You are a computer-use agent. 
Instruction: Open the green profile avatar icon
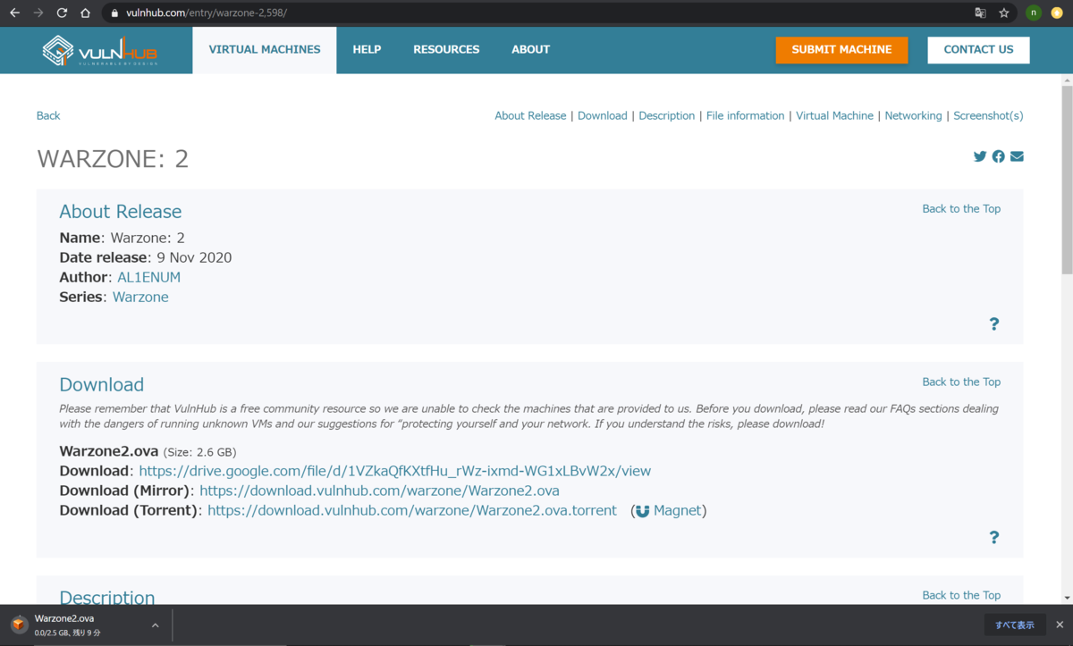pos(1033,13)
